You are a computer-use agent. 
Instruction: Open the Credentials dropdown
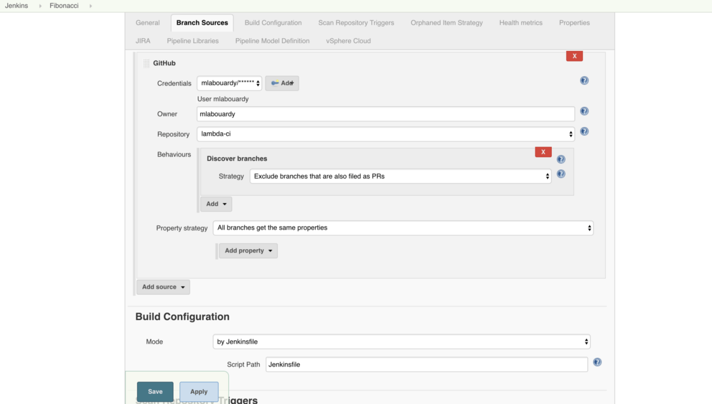pyautogui.click(x=229, y=83)
